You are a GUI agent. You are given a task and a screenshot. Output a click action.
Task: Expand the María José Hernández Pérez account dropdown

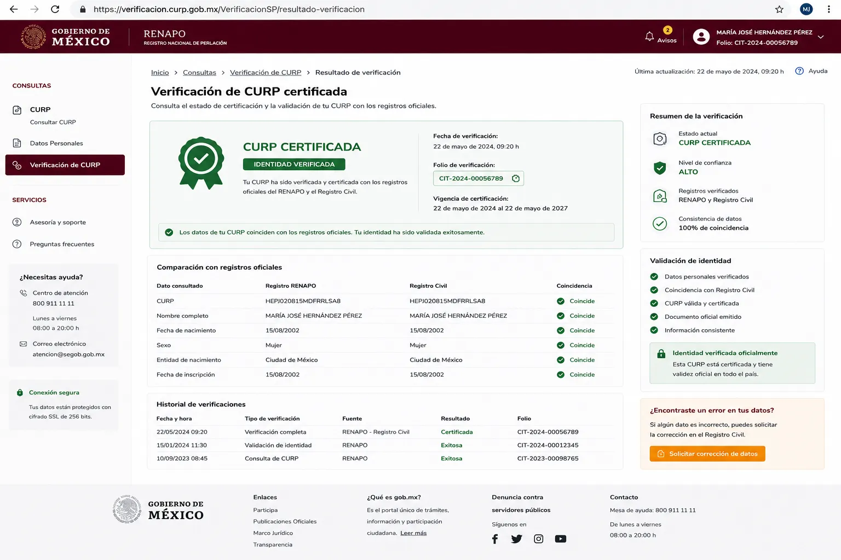click(821, 37)
